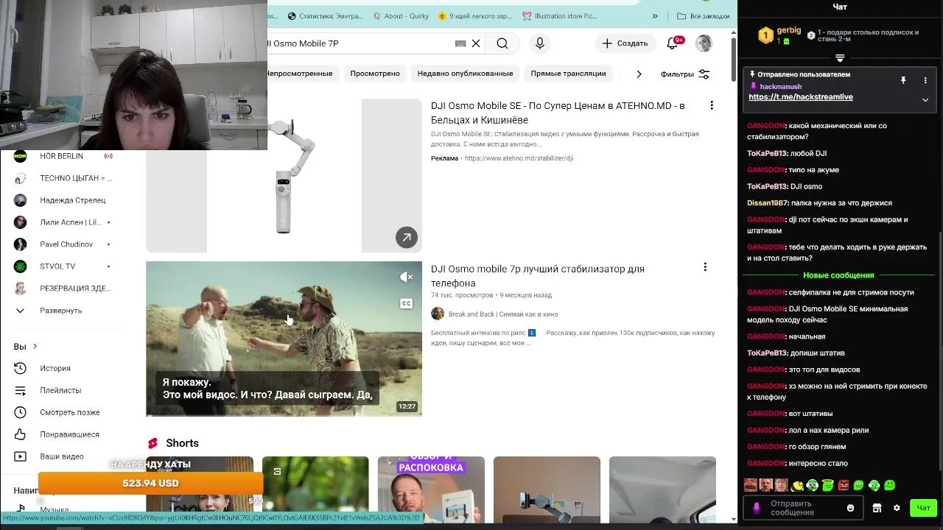943x530 pixels.
Task: Click the Новые сообщения divider in chat
Action: point(838,275)
